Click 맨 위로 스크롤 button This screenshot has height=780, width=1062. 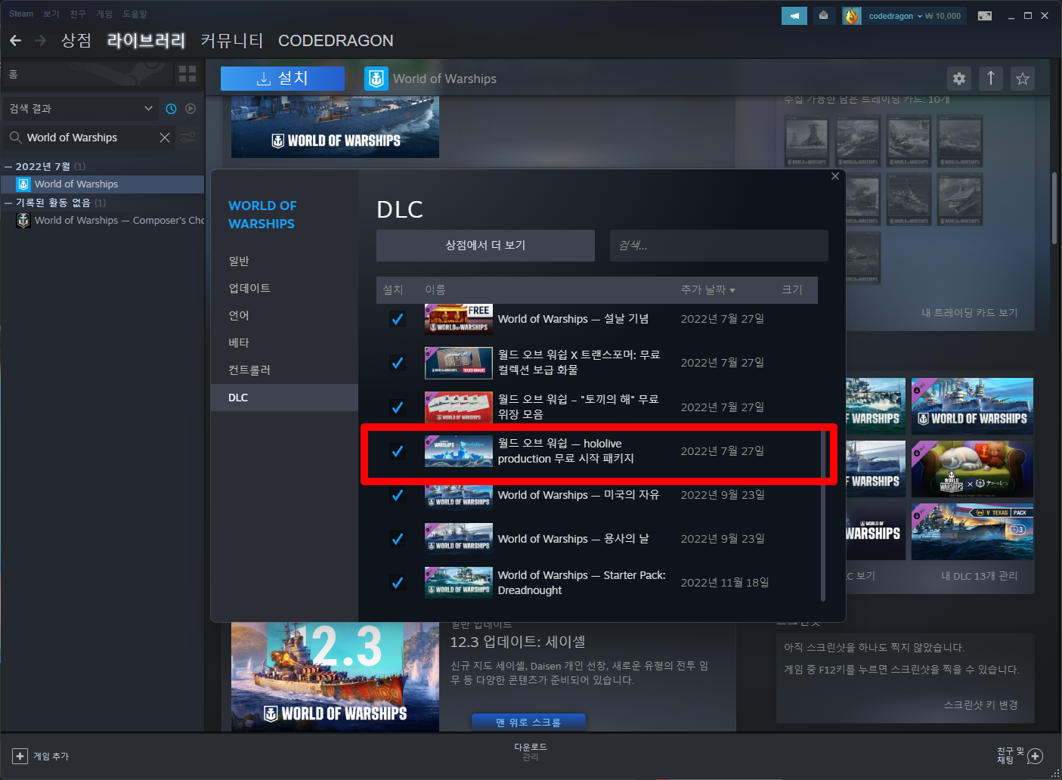pyautogui.click(x=528, y=722)
